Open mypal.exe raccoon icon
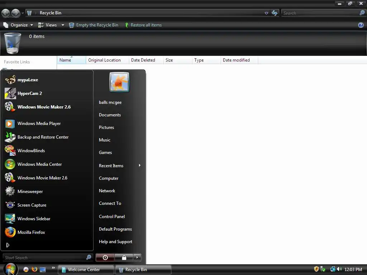Screen dimensions: 367x275 pos(10,80)
